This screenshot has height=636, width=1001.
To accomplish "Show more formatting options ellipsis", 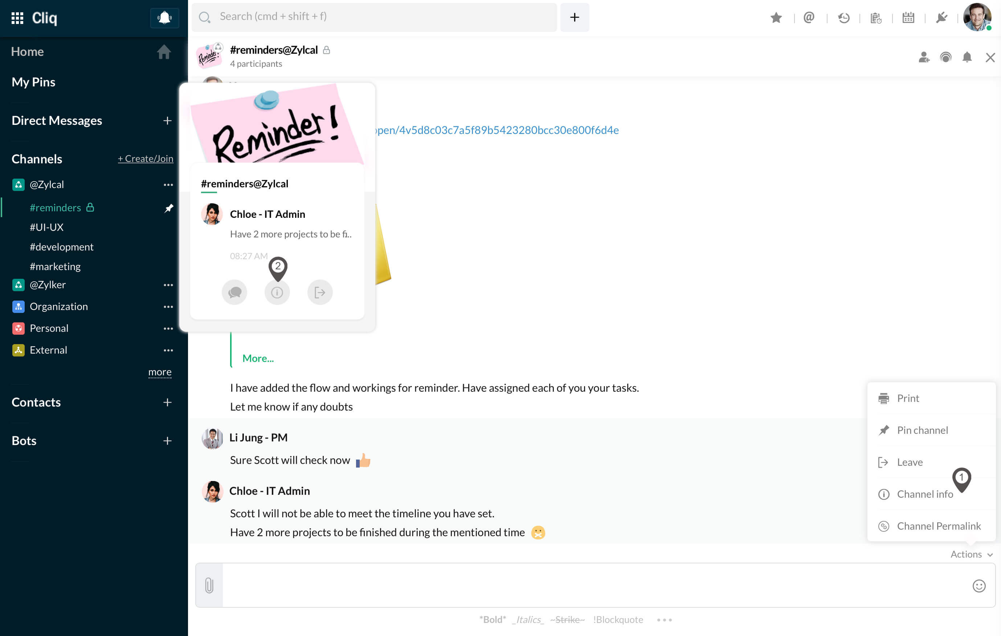I will [x=664, y=619].
